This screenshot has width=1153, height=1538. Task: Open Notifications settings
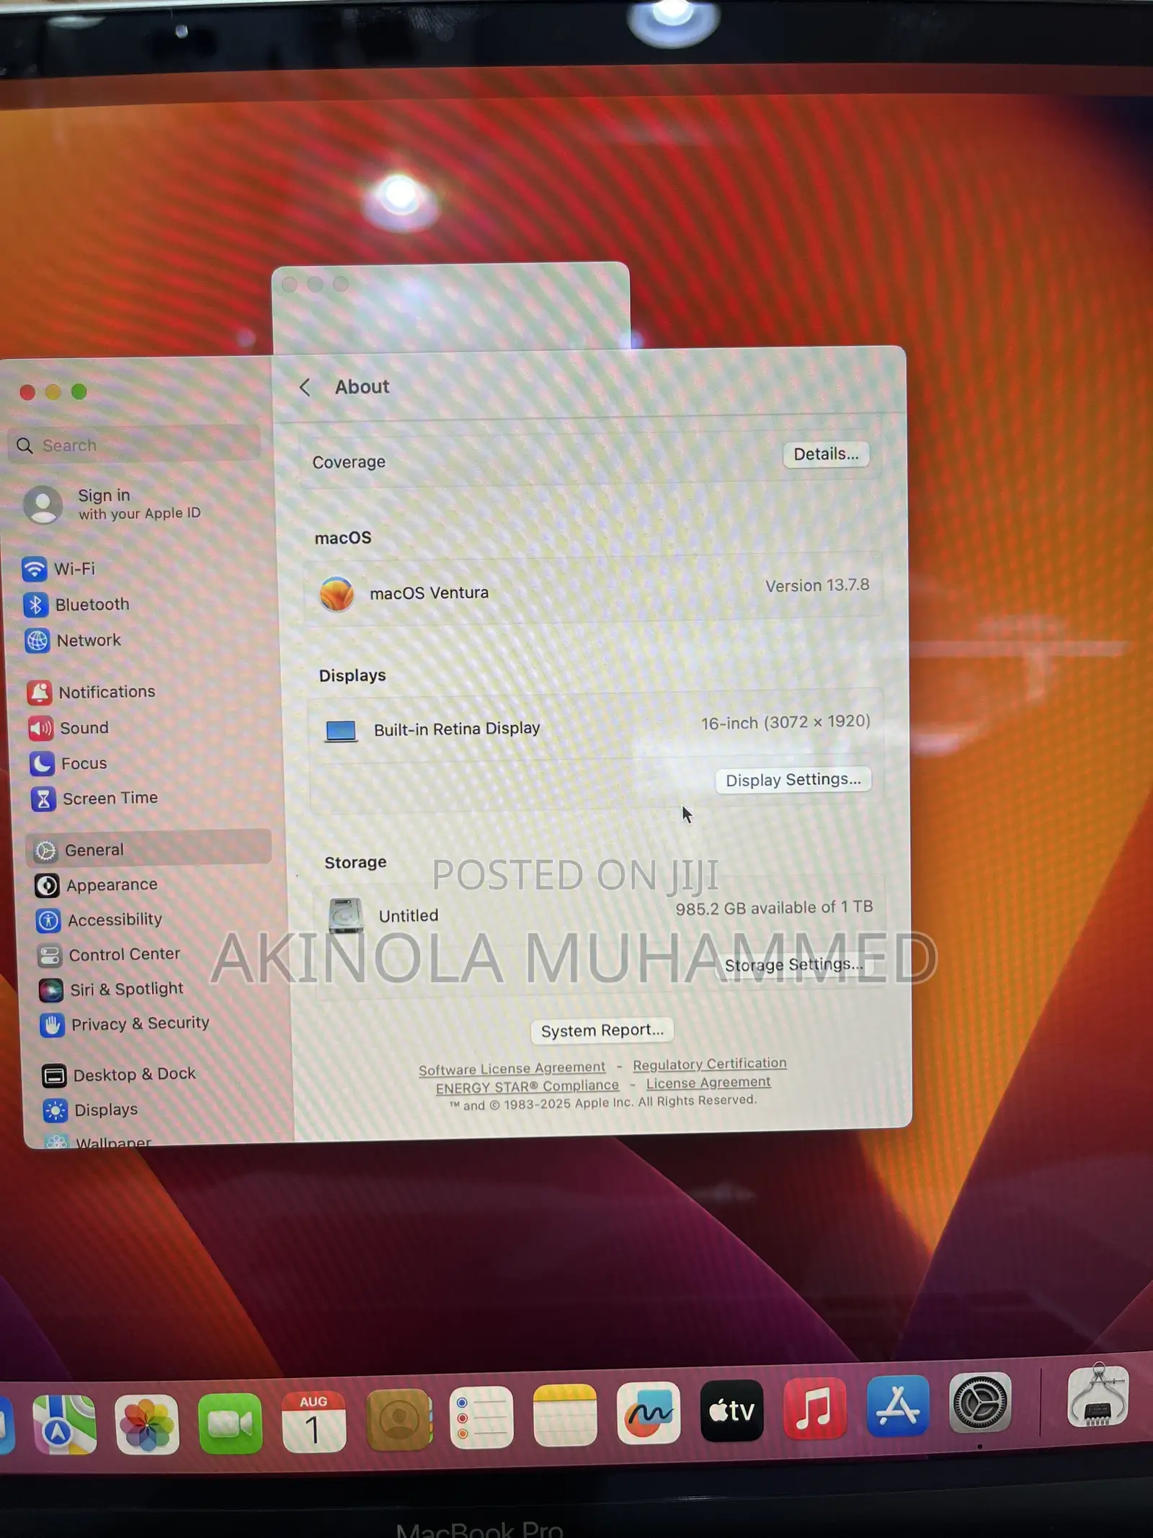tap(92, 692)
